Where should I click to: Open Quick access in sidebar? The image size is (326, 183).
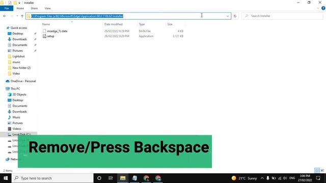(19, 28)
